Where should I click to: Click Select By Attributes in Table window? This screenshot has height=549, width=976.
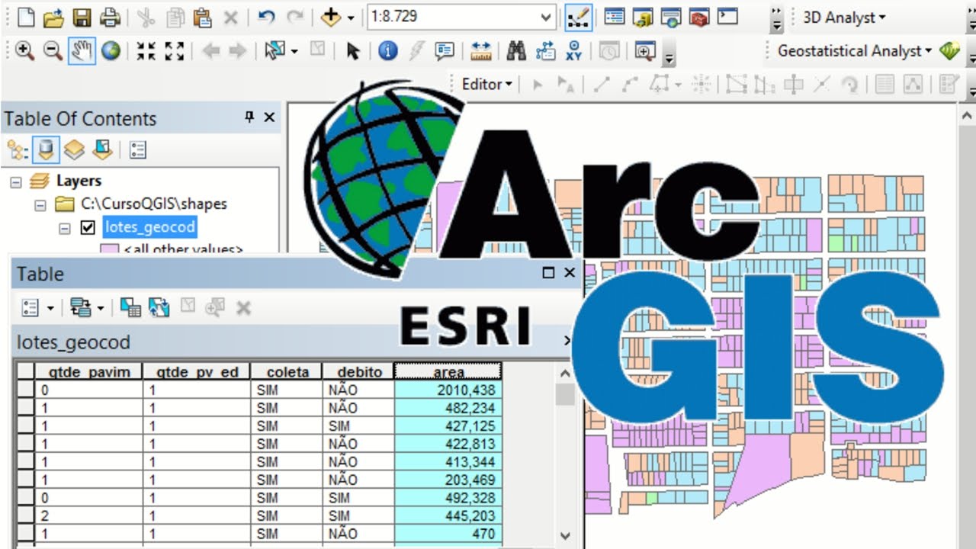coord(131,308)
